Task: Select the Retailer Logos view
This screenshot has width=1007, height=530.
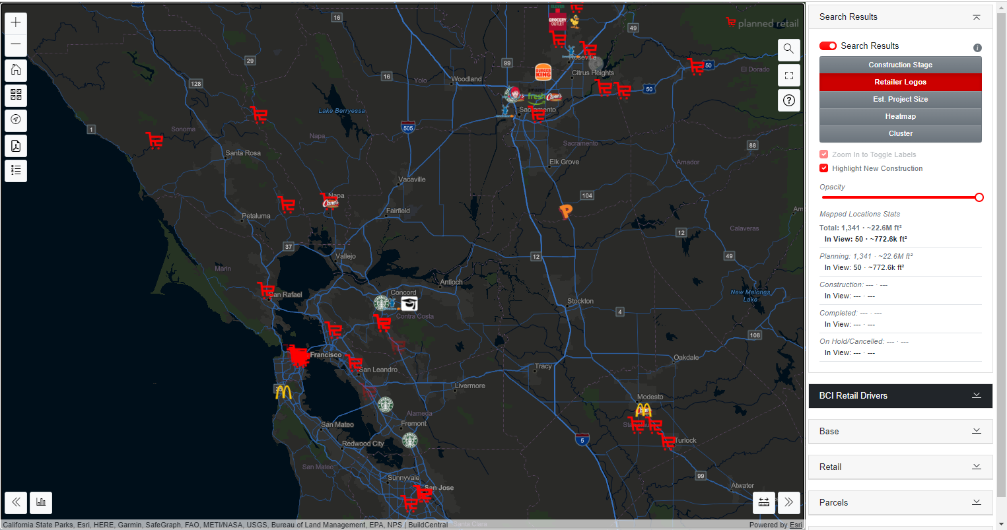Action: [x=901, y=82]
